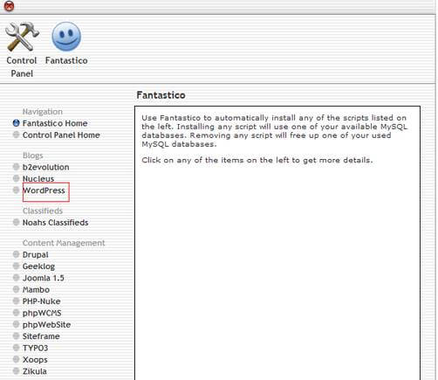Screen dimensions: 438x380
Task: Close window with red X button
Action: pos(10,6)
